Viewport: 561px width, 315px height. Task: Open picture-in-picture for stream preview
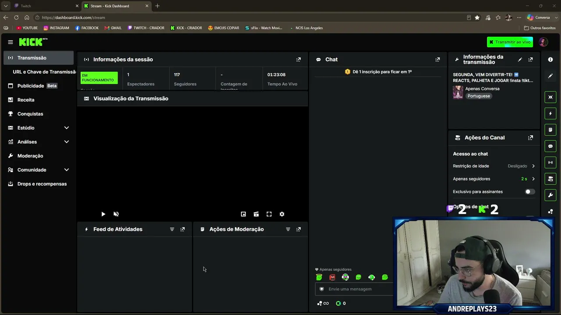point(243,214)
